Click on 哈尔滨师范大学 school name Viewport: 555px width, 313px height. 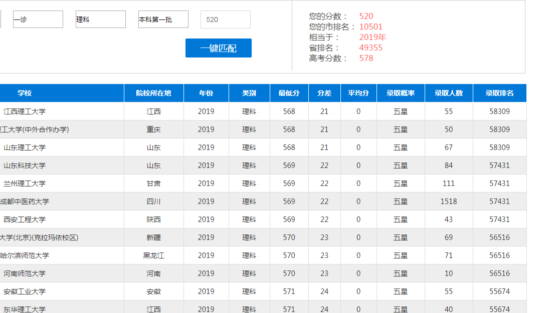click(25, 255)
